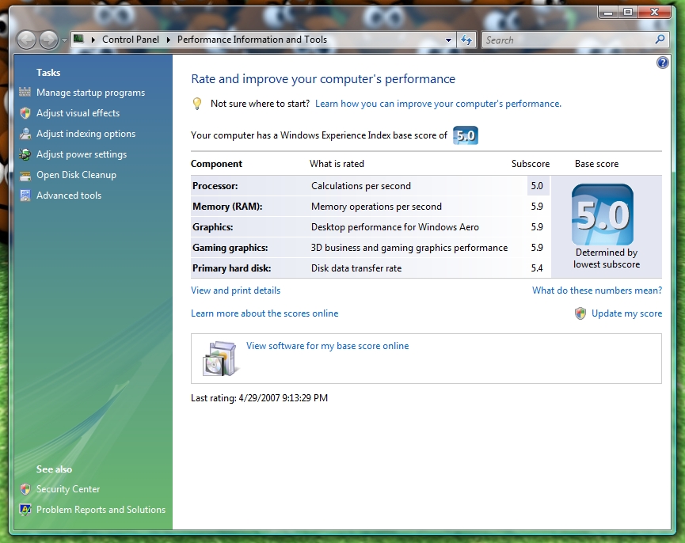Open Problem Reports and Solutions link
Screen dimensions: 685x543
101,510
